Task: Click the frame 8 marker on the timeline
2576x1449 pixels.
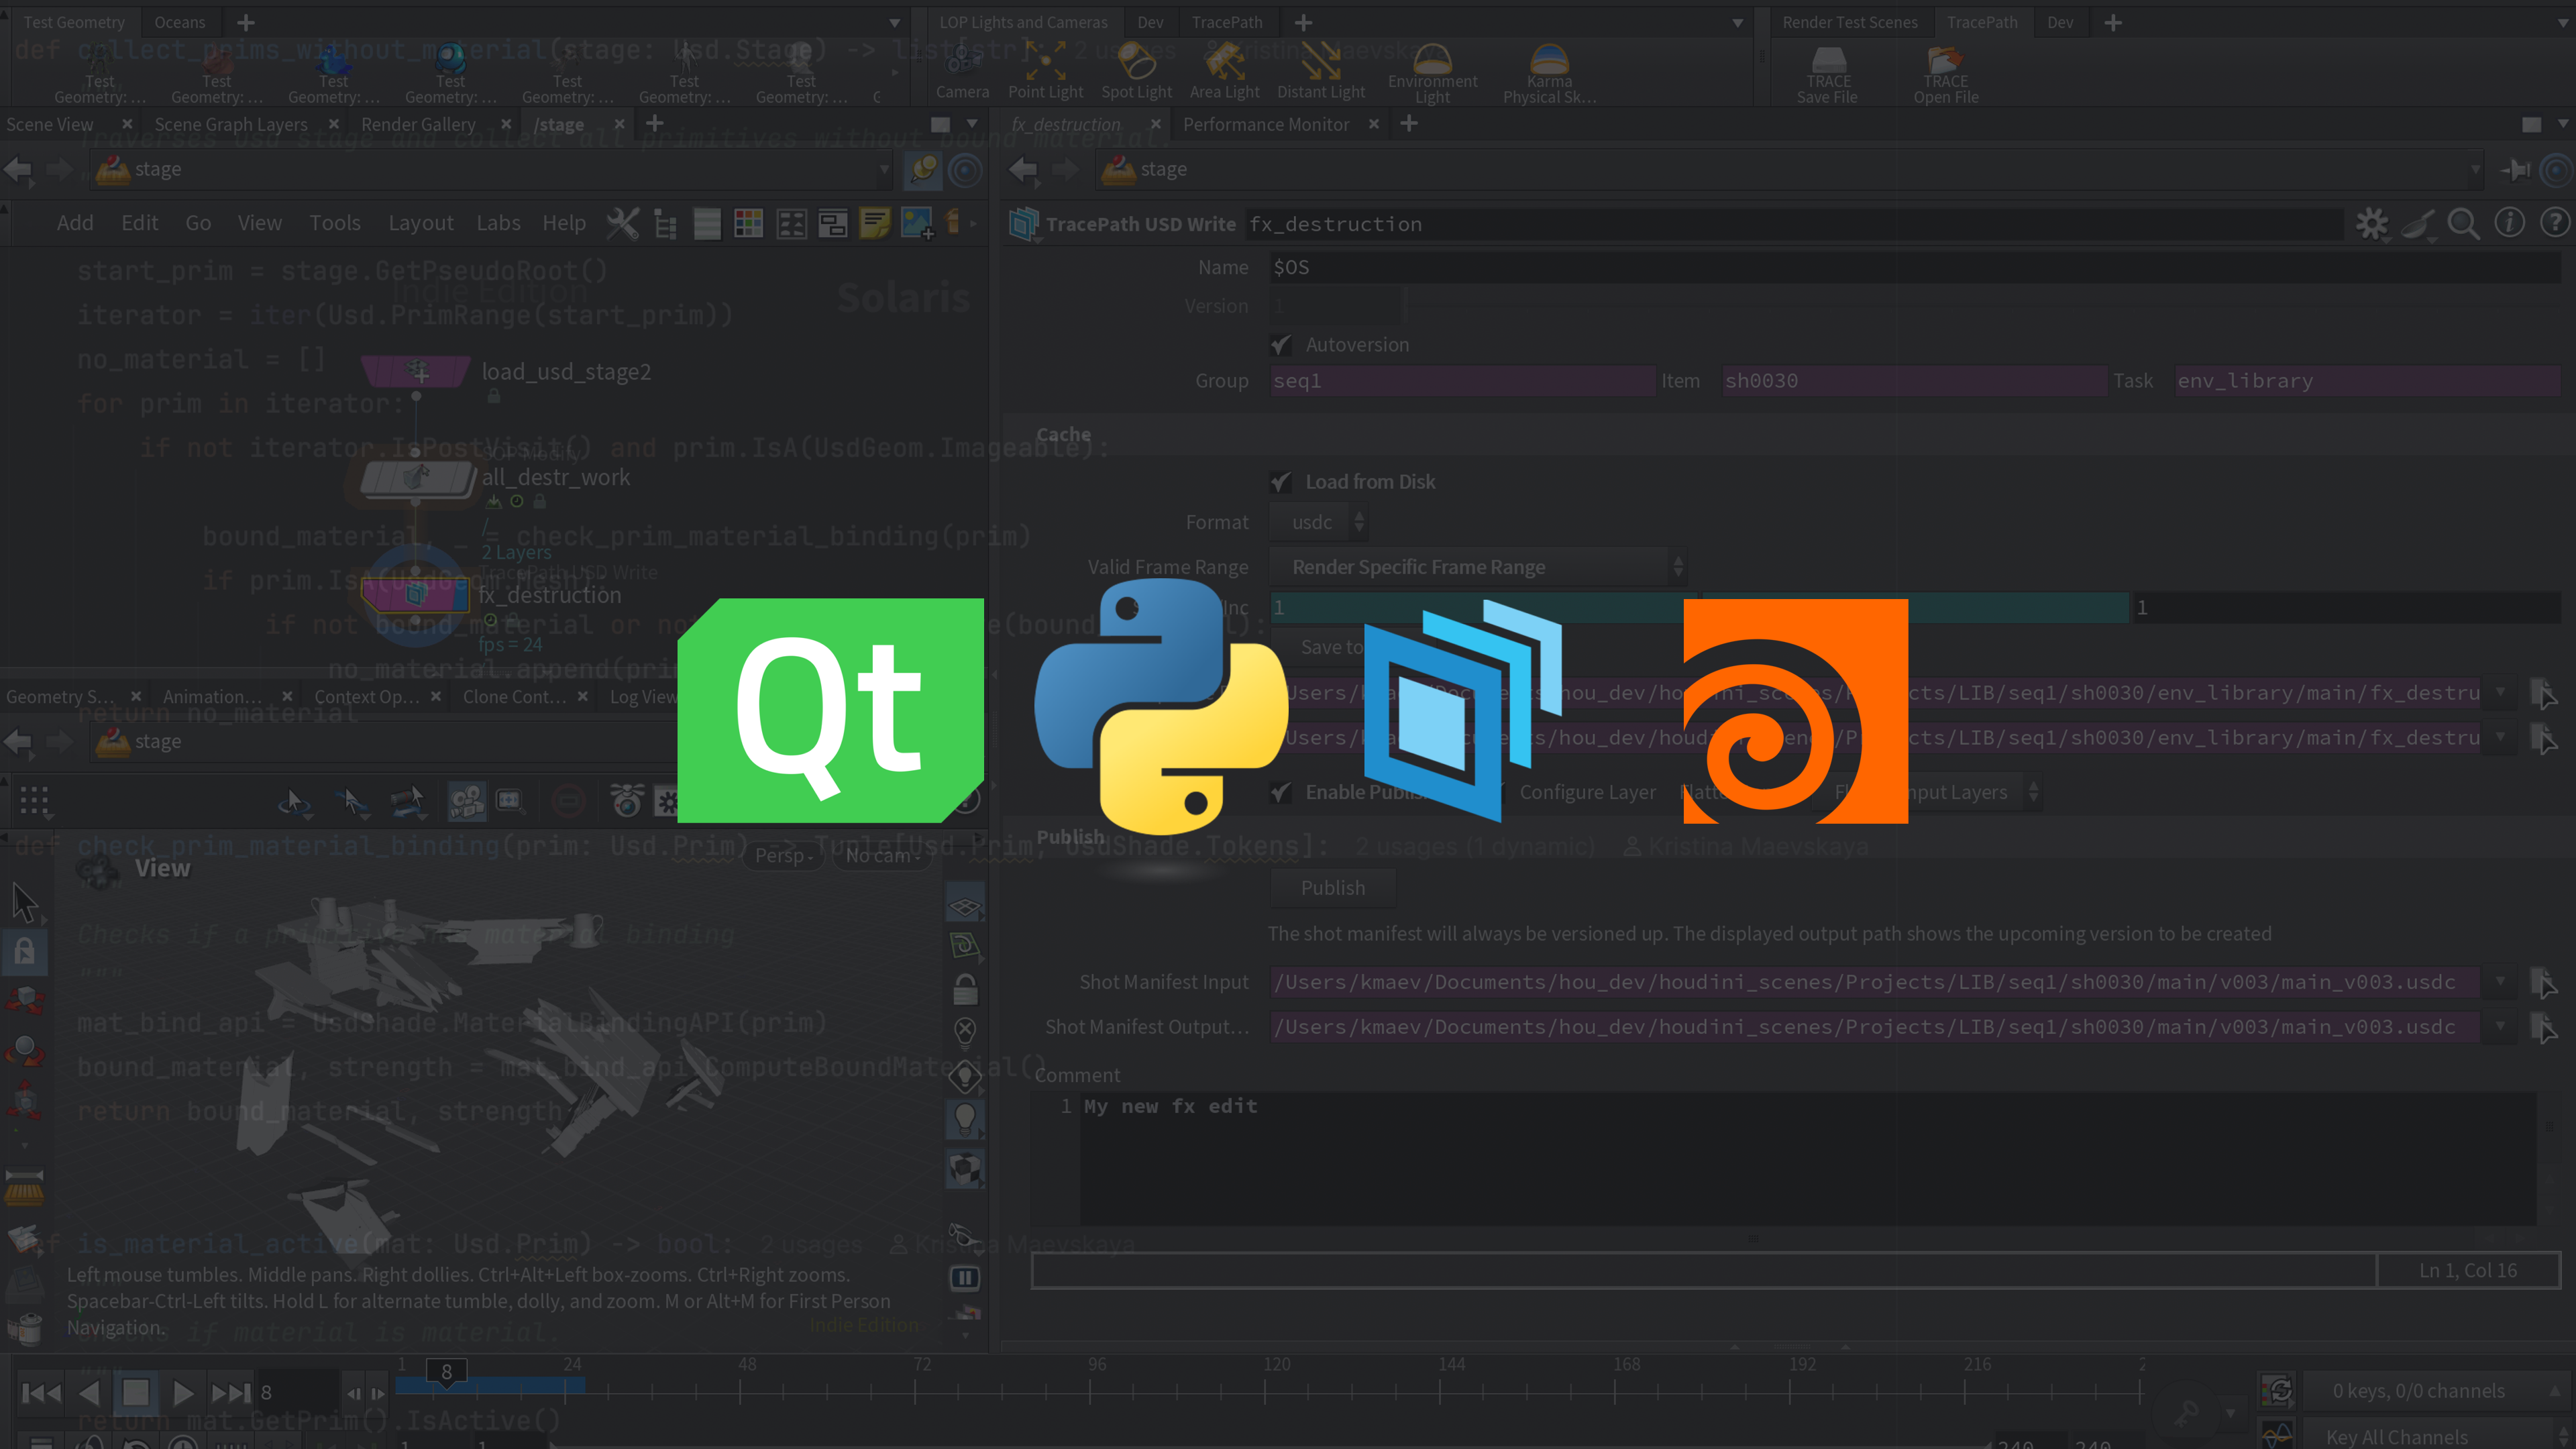Action: (x=446, y=1372)
